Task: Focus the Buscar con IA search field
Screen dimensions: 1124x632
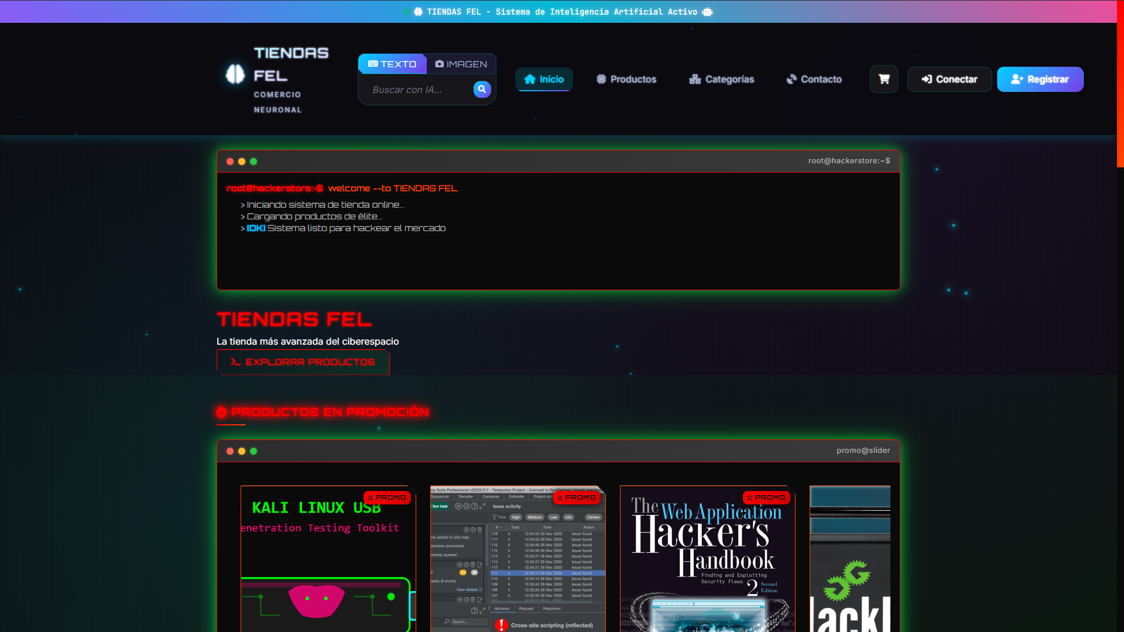Action: coord(419,90)
